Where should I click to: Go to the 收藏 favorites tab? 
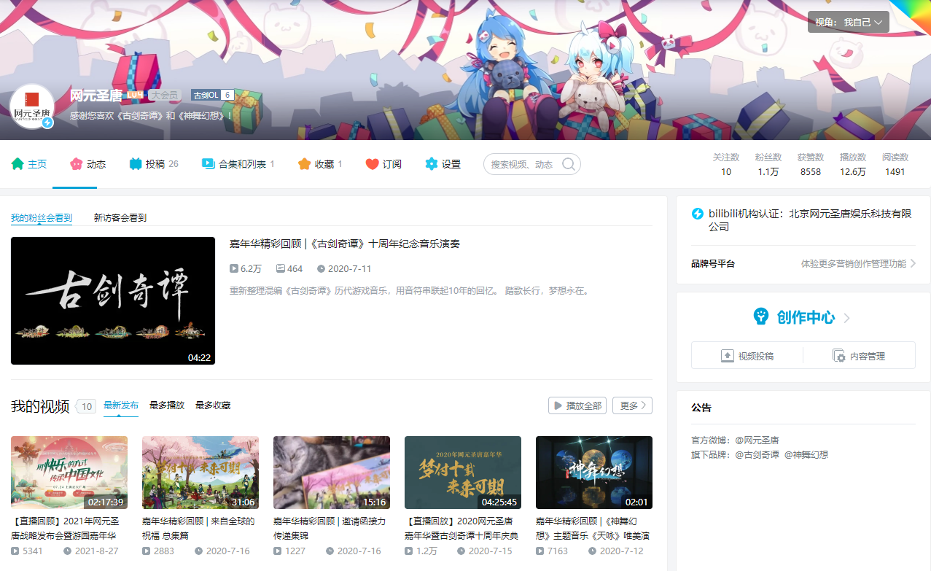320,164
